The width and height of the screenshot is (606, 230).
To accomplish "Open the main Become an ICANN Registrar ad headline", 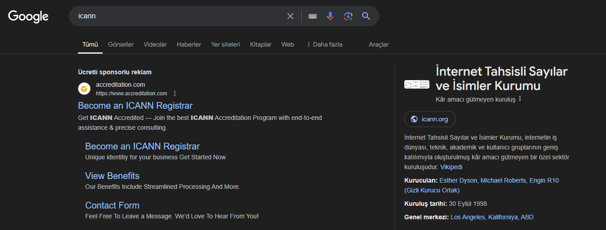I will pyautogui.click(x=135, y=106).
